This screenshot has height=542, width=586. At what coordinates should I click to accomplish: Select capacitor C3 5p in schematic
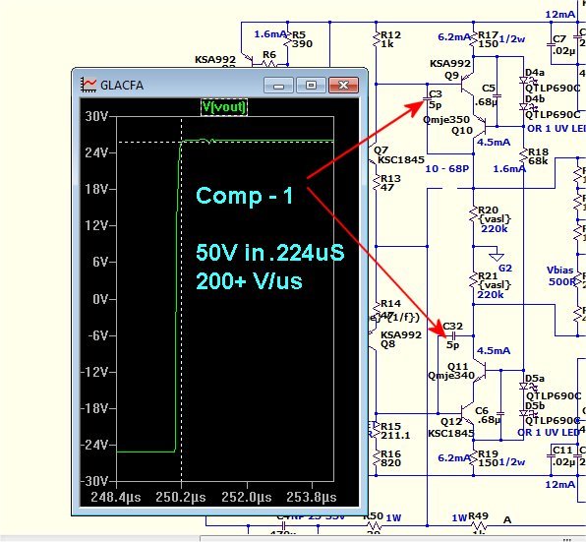pyautogui.click(x=428, y=99)
